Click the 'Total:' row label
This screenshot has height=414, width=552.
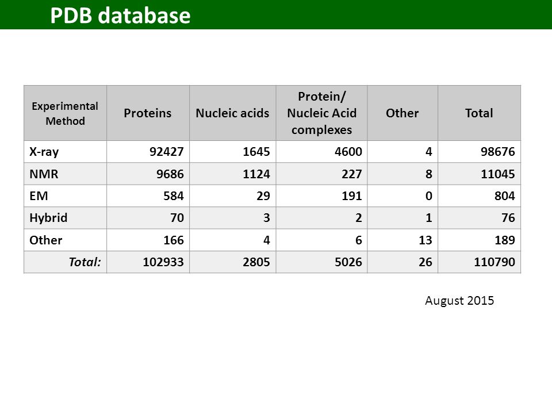click(x=85, y=262)
